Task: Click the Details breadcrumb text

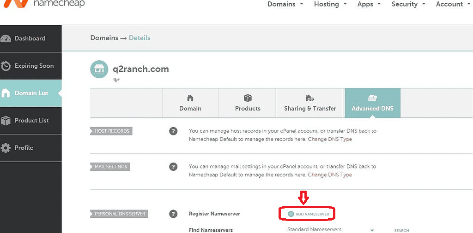Action: (x=139, y=38)
